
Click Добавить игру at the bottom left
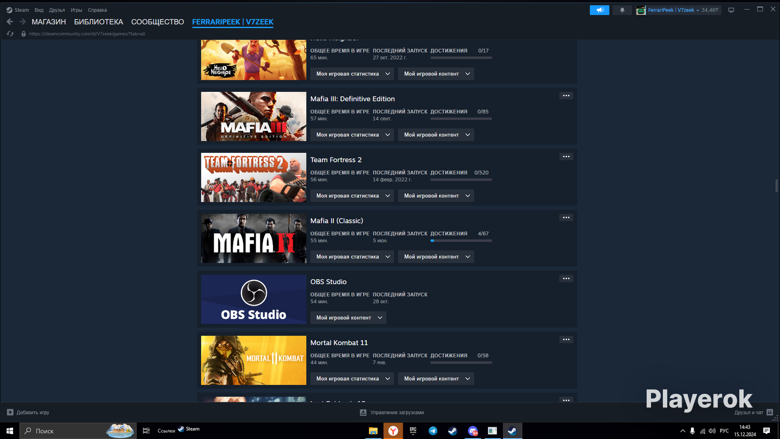[x=33, y=413]
